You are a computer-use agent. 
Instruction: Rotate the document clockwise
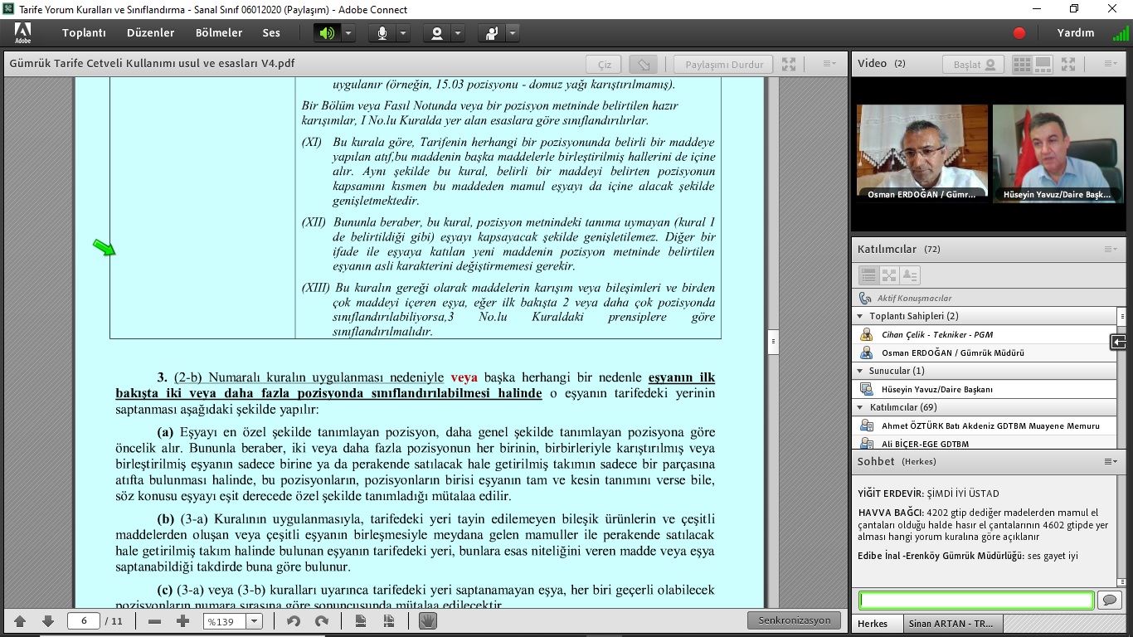pyautogui.click(x=322, y=621)
